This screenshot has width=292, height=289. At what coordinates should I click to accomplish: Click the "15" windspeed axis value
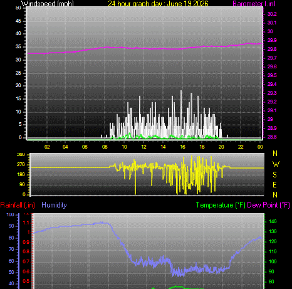[x=18, y=98]
